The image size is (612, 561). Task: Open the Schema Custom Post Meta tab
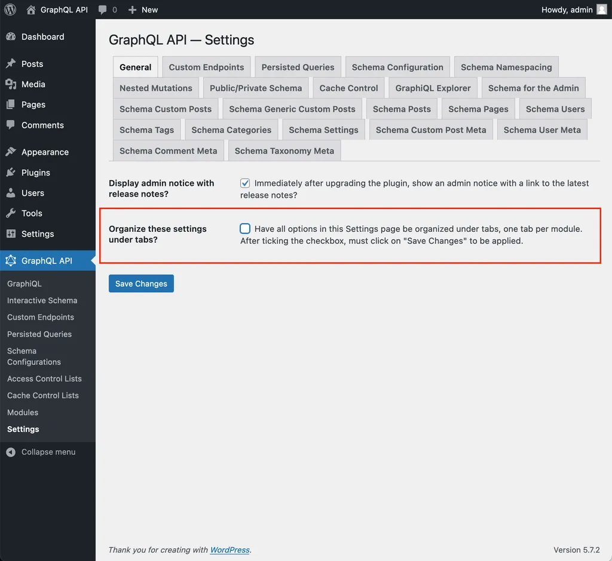(431, 130)
